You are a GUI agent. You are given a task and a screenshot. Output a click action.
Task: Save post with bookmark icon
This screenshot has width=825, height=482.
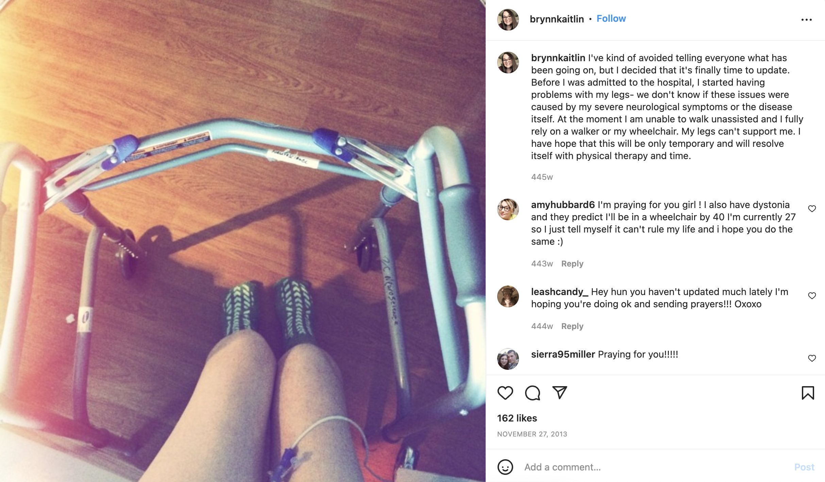point(808,393)
